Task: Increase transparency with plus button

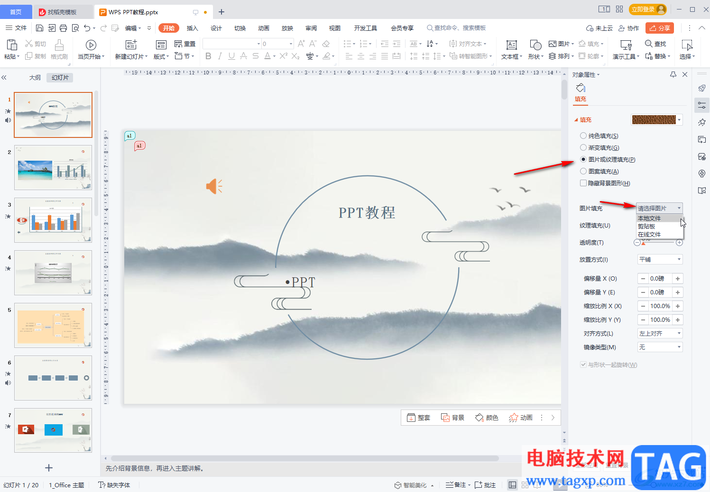Action: point(679,242)
